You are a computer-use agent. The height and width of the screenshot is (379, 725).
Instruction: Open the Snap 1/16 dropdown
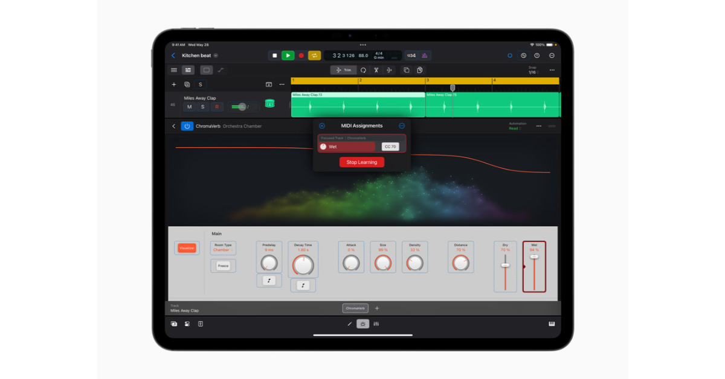532,70
